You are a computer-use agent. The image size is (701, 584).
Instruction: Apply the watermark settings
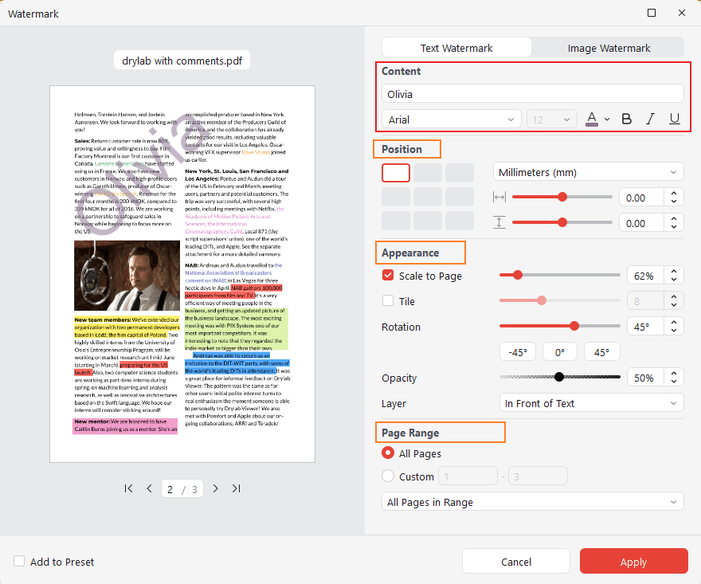(633, 561)
